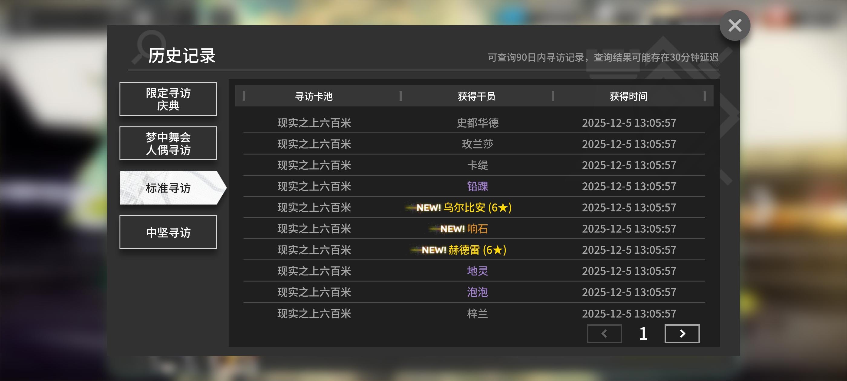This screenshot has height=381, width=847.
Task: Select the 乌尔比安 (6★) record
Action: click(477, 207)
